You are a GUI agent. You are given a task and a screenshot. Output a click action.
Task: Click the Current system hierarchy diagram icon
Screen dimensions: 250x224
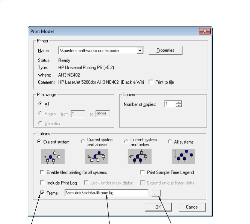(53, 156)
